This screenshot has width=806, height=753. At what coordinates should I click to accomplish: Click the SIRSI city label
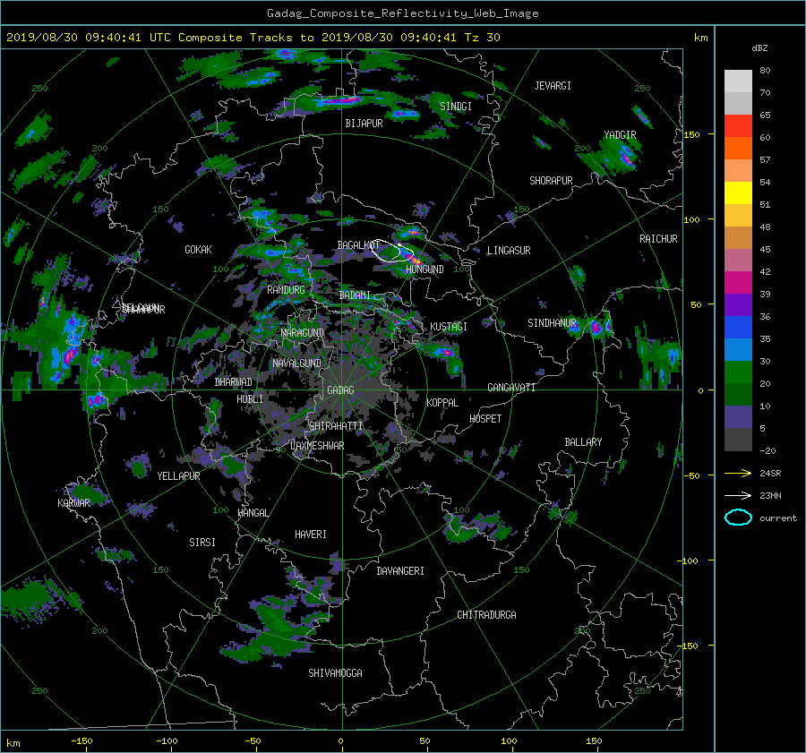point(202,543)
